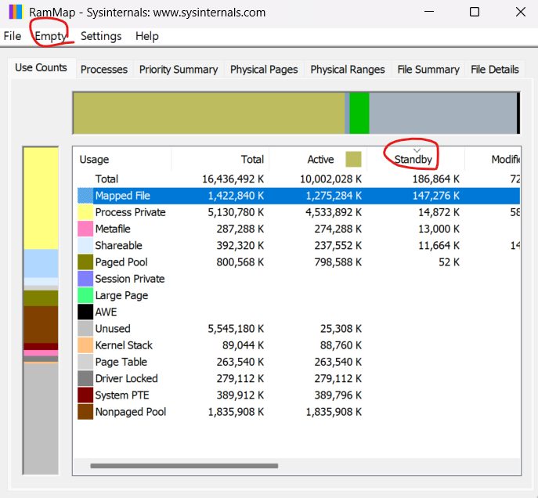Click the green segment of the memory bar
538x498 pixels.
[x=359, y=113]
